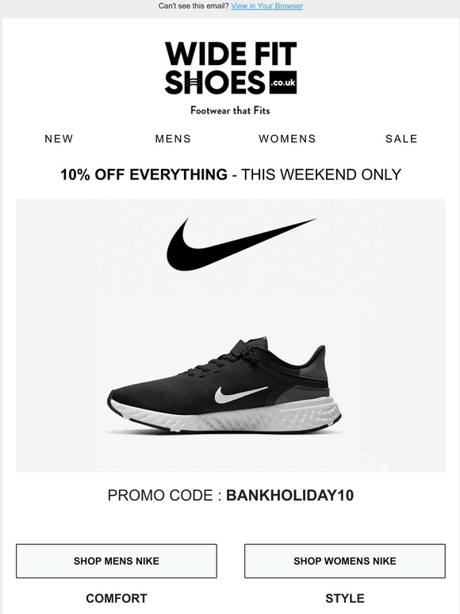Click the STYLE heading
Image resolution: width=460 pixels, height=614 pixels.
click(x=344, y=598)
